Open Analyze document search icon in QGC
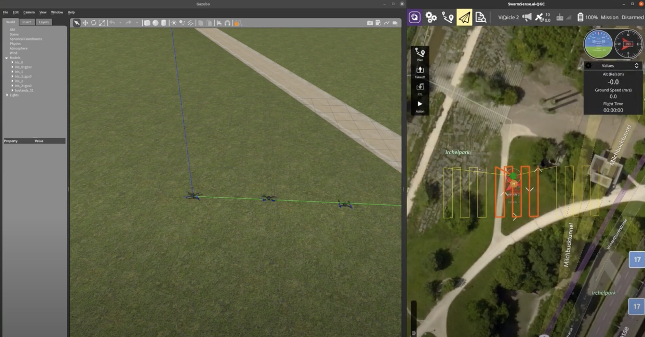This screenshot has width=645, height=337. [x=481, y=17]
